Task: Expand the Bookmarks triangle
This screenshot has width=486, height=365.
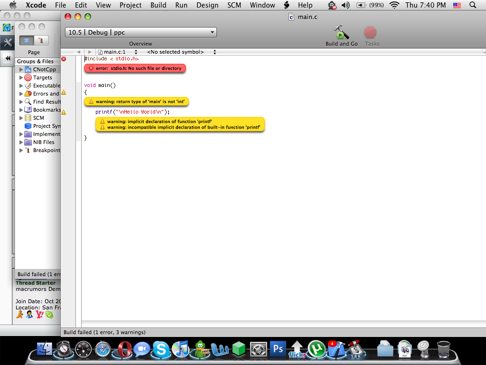Action: (21, 110)
